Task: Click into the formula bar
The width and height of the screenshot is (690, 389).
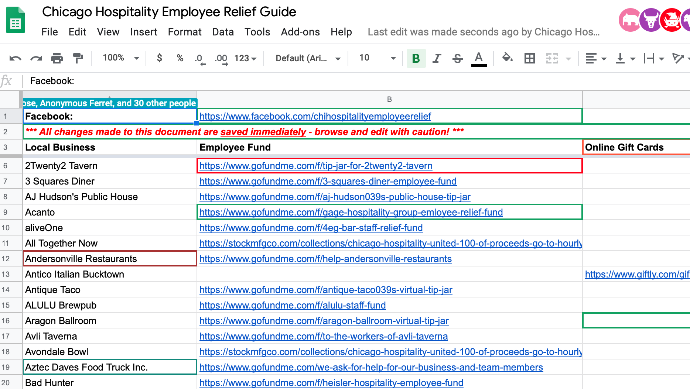Action: point(356,81)
